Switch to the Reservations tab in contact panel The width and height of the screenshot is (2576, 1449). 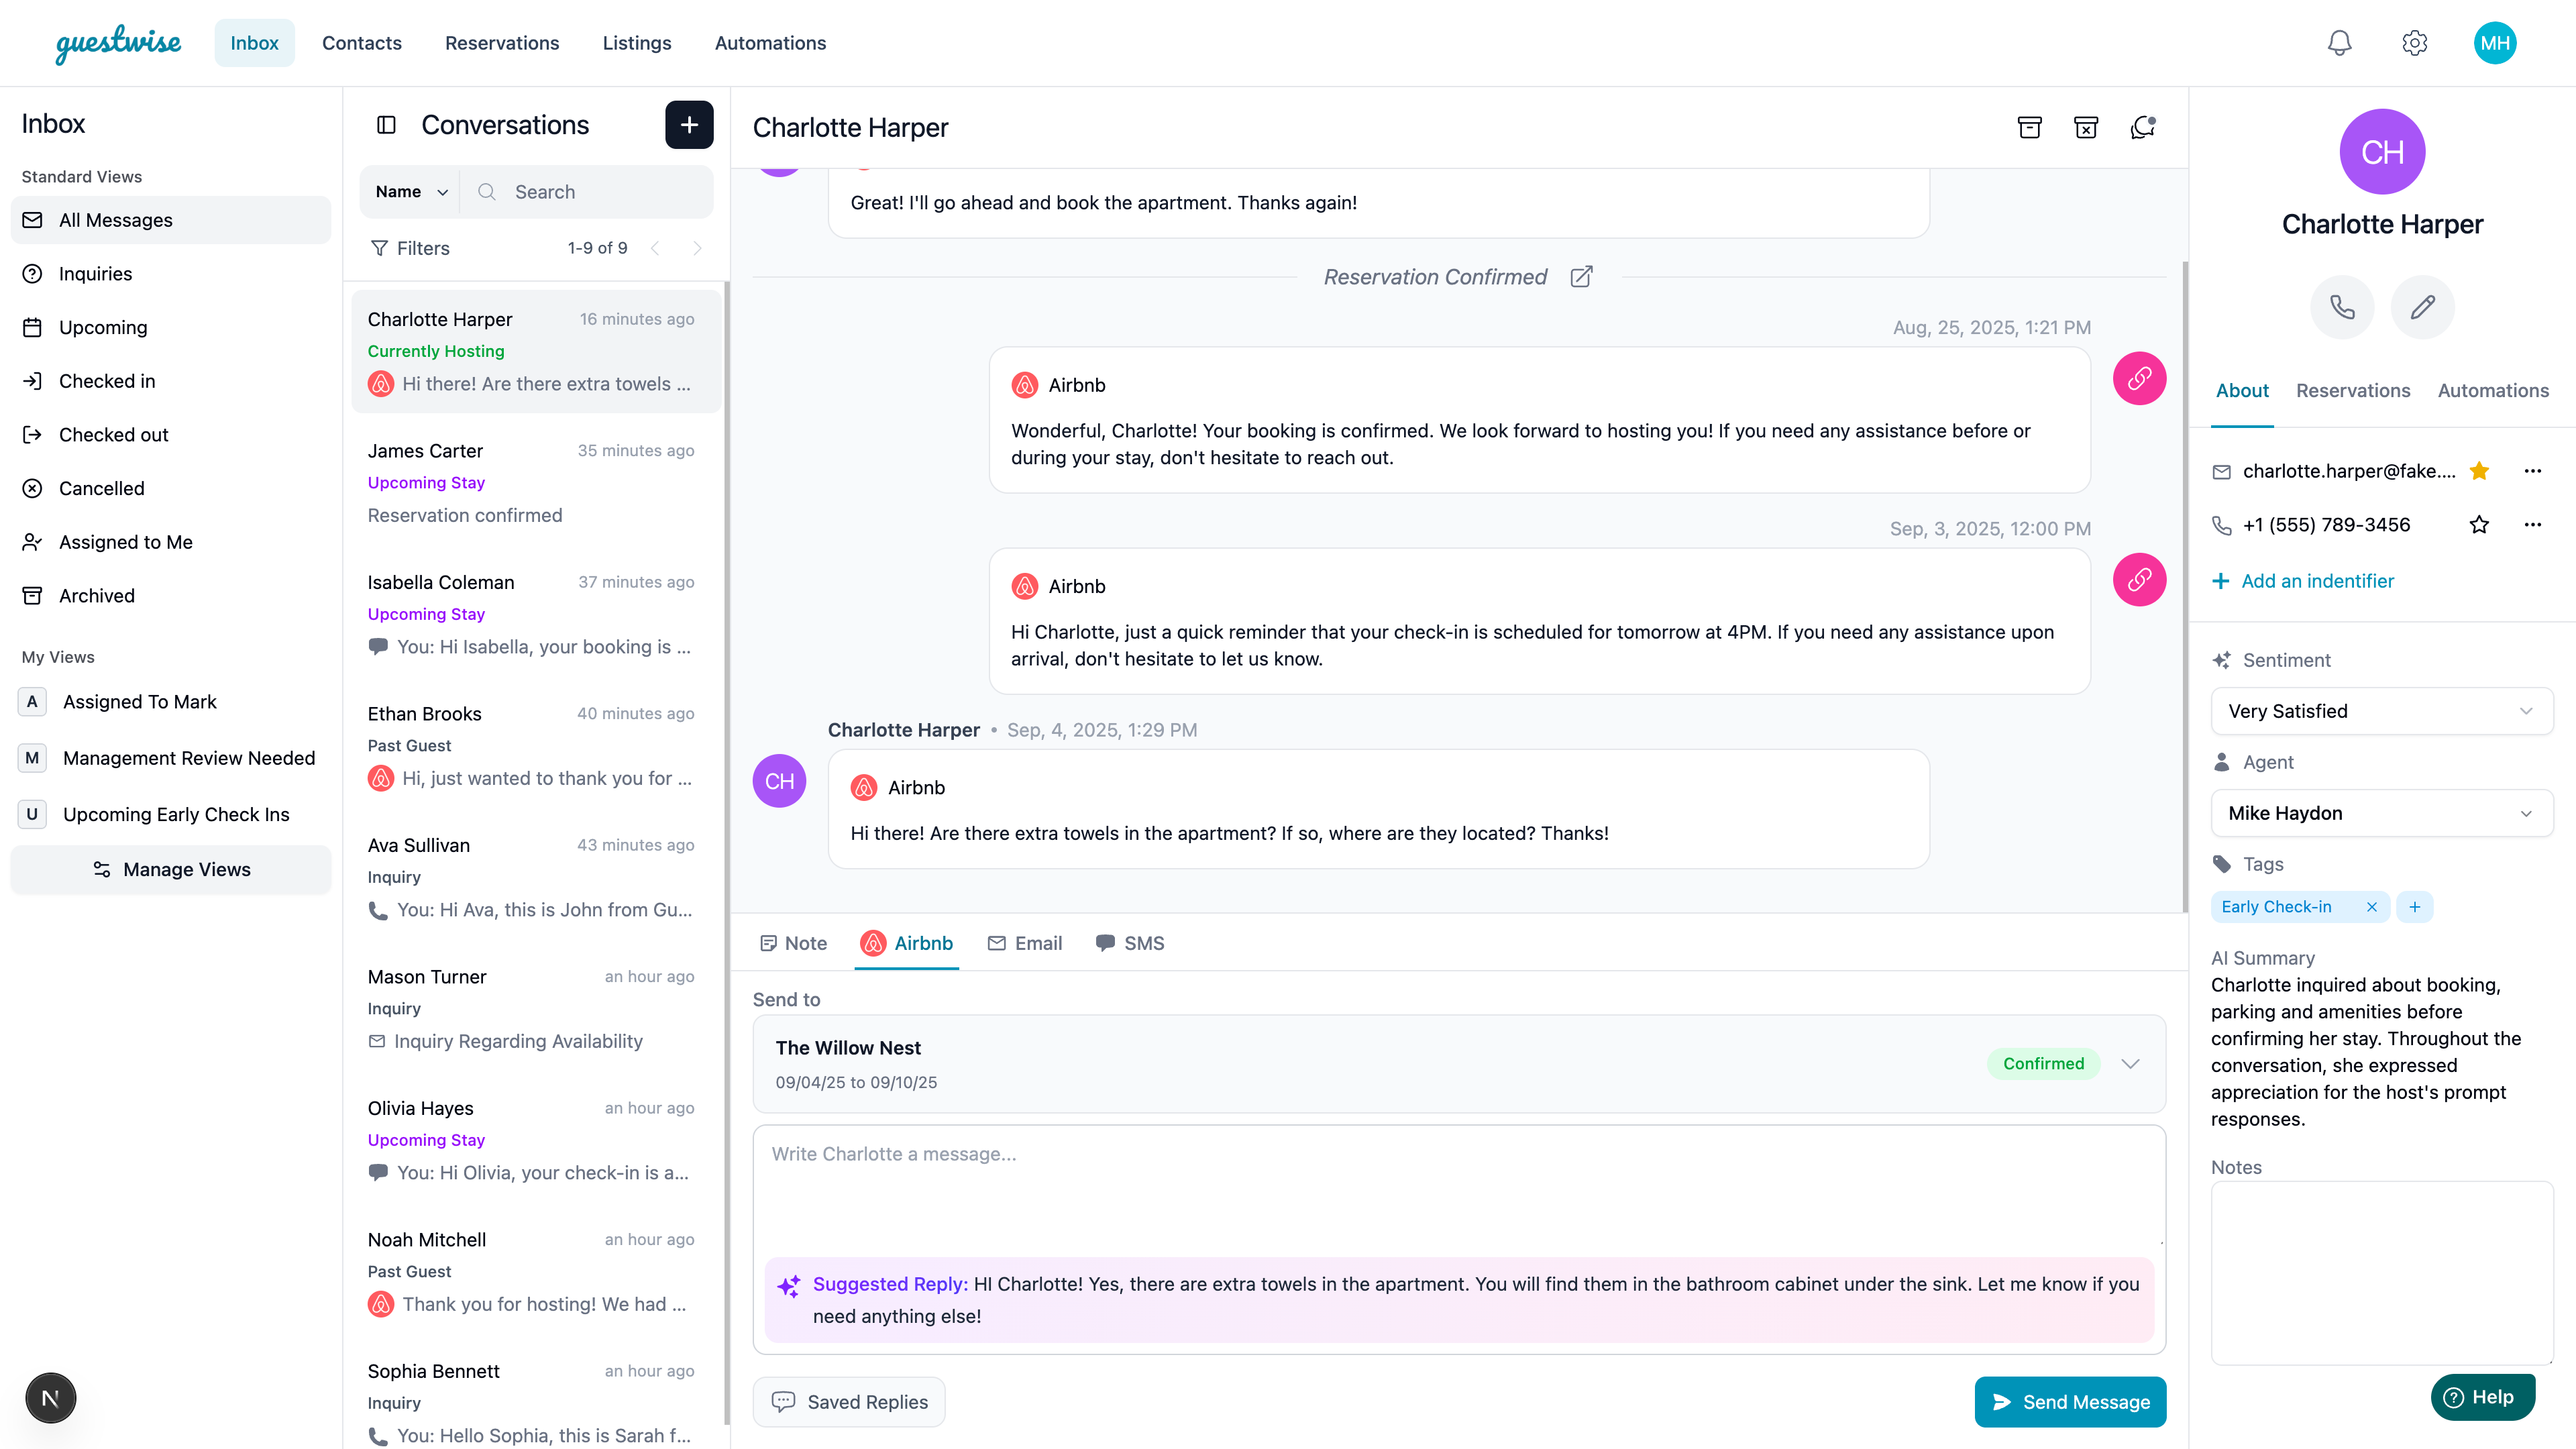tap(2352, 391)
